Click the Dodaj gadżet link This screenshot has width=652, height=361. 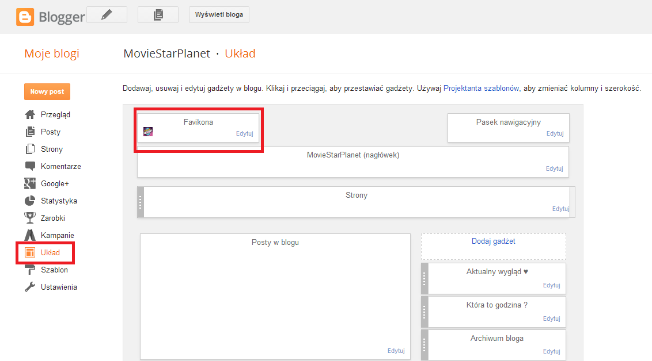[493, 241]
